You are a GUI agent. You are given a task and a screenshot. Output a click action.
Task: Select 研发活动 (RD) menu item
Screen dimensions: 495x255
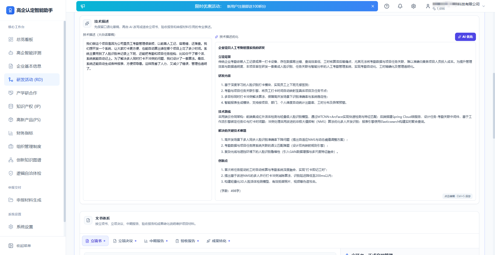point(32,80)
